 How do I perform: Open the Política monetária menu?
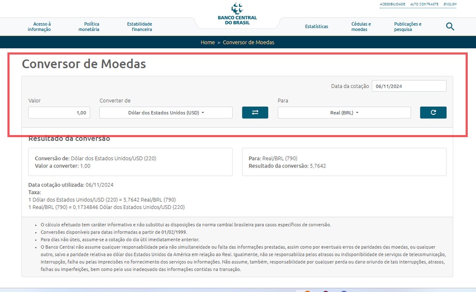click(90, 27)
